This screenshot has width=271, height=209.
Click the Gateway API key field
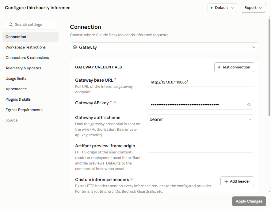[x=200, y=105]
